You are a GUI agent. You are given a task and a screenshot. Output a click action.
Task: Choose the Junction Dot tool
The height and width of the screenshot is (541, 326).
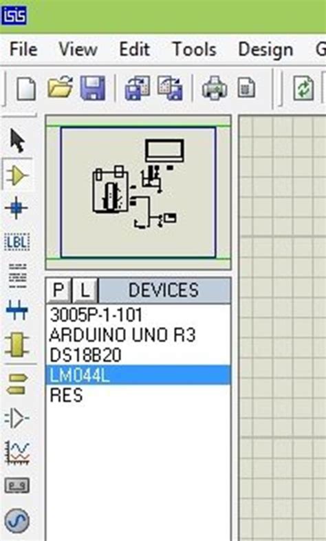(x=17, y=208)
